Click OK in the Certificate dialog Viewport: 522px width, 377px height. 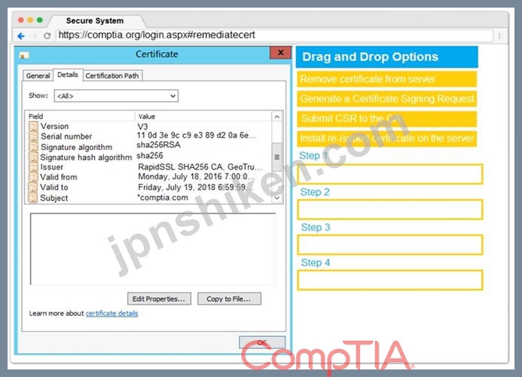(x=262, y=342)
